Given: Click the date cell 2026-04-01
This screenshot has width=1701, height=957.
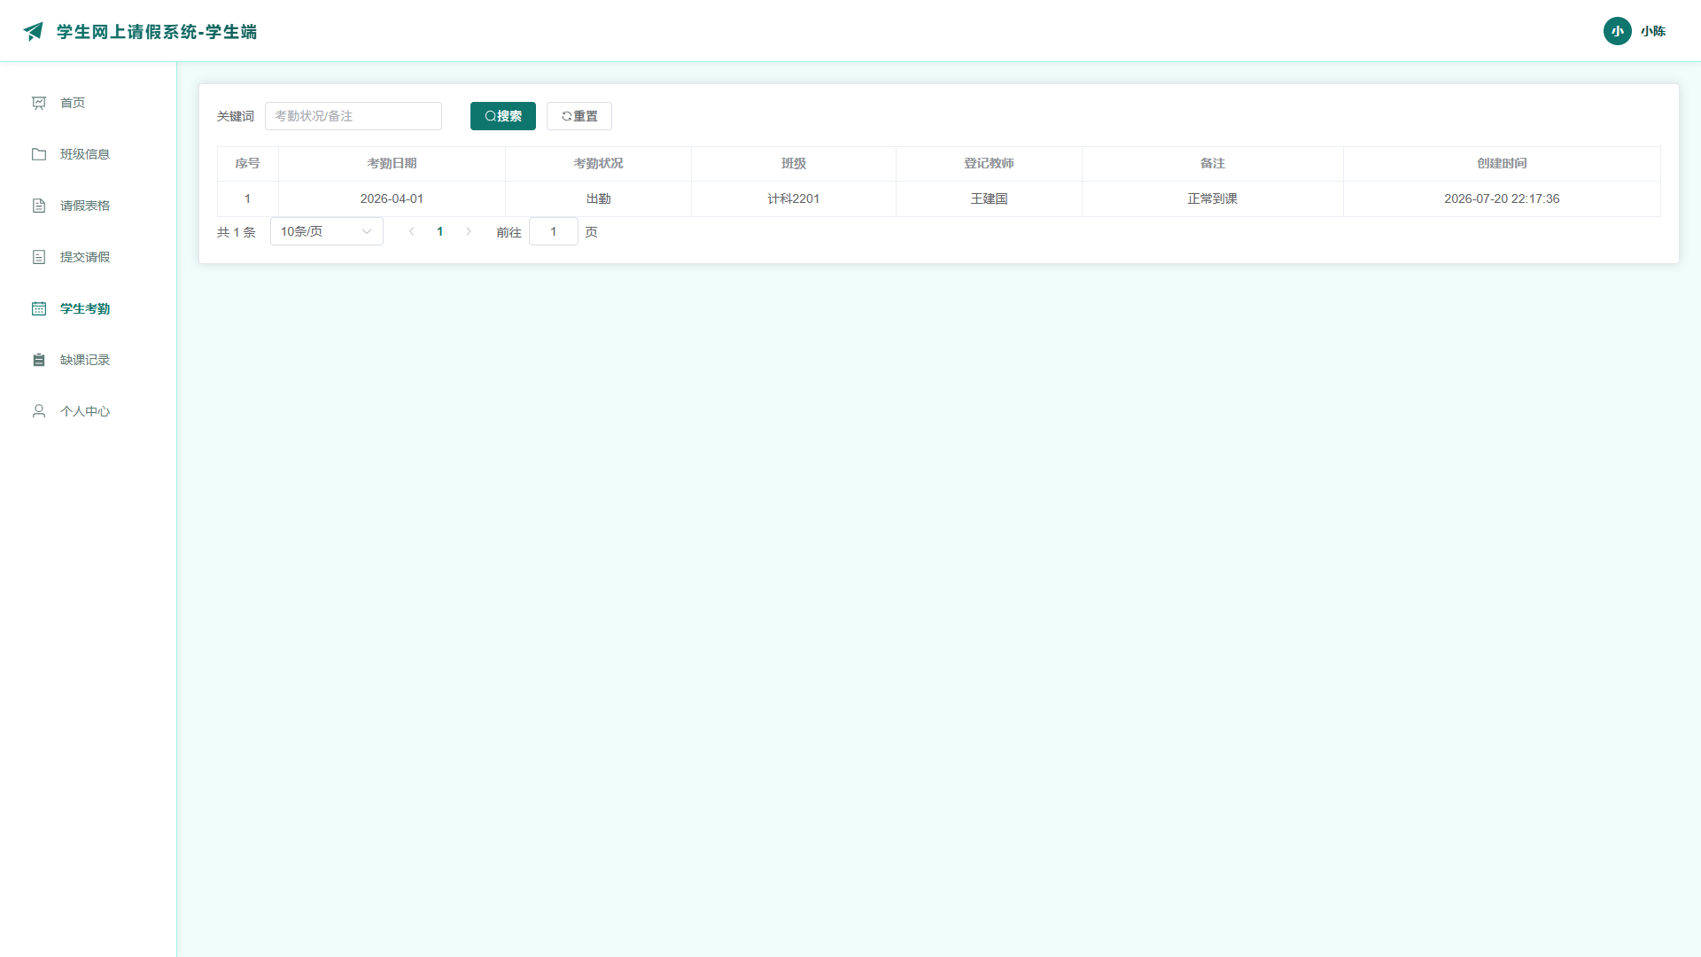Looking at the screenshot, I should point(392,198).
